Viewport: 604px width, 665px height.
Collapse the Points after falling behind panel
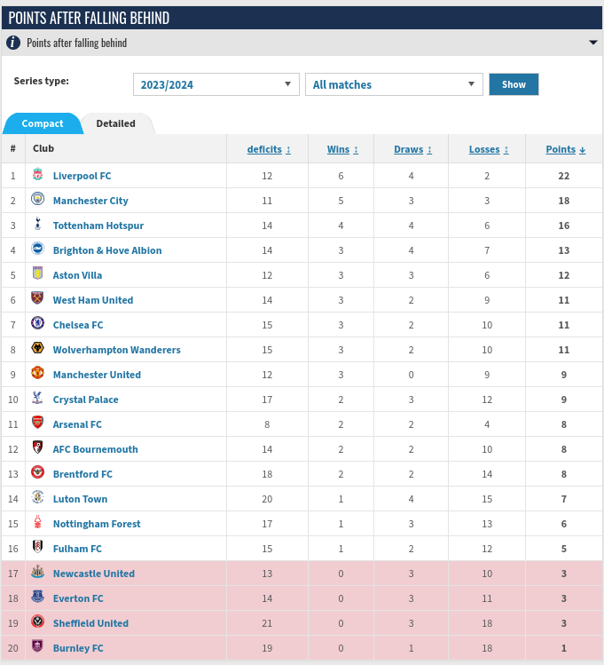[x=592, y=43]
